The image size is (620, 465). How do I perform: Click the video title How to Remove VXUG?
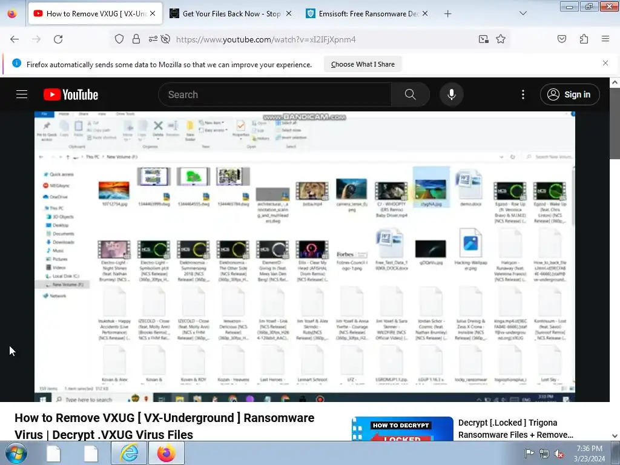click(165, 426)
